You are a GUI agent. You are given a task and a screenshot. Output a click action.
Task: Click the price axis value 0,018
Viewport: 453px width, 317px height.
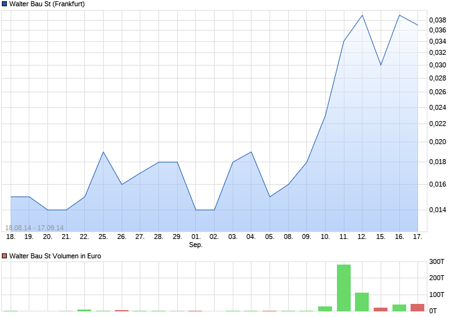(437, 162)
